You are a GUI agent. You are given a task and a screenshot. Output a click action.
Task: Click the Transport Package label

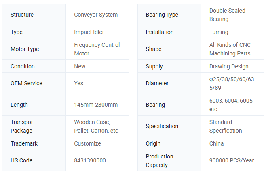[x=23, y=126]
